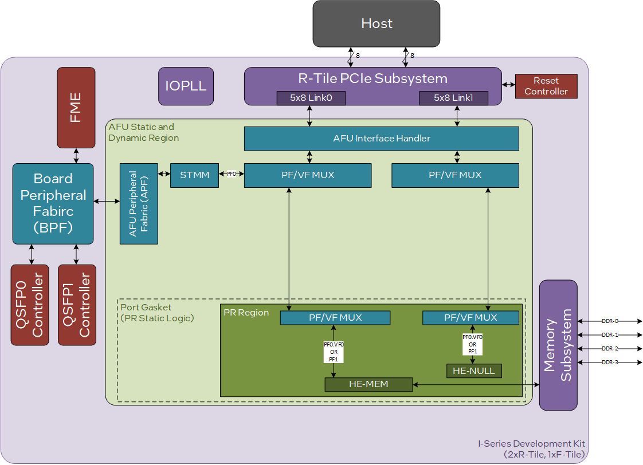
Task: Select the Board Peripheral Fabric (BPF) block
Action: tap(53, 203)
